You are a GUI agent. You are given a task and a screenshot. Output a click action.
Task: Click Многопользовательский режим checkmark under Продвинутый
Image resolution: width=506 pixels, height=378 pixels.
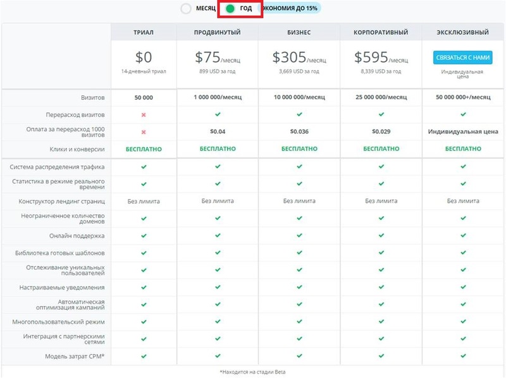[x=218, y=321]
